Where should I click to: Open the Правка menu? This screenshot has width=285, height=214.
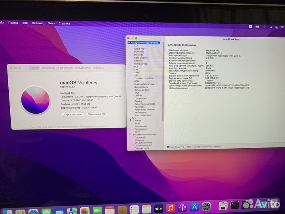click(x=13, y=23)
